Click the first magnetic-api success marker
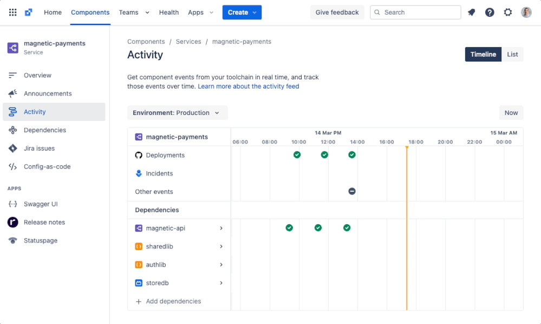The image size is (541, 324). pos(290,228)
